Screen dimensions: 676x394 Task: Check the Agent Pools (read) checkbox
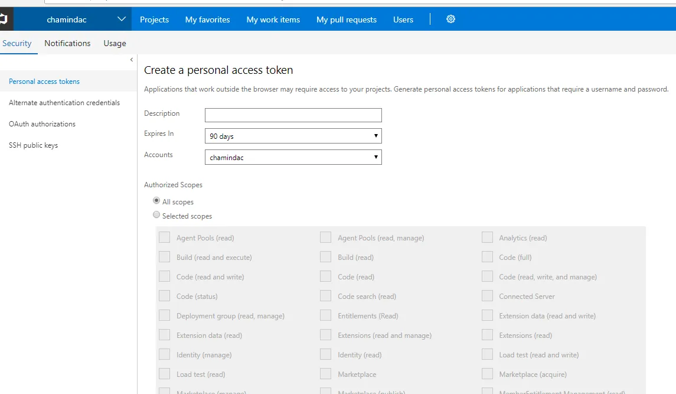pos(164,237)
